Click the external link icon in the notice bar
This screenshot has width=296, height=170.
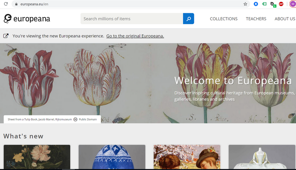[x=6, y=36]
